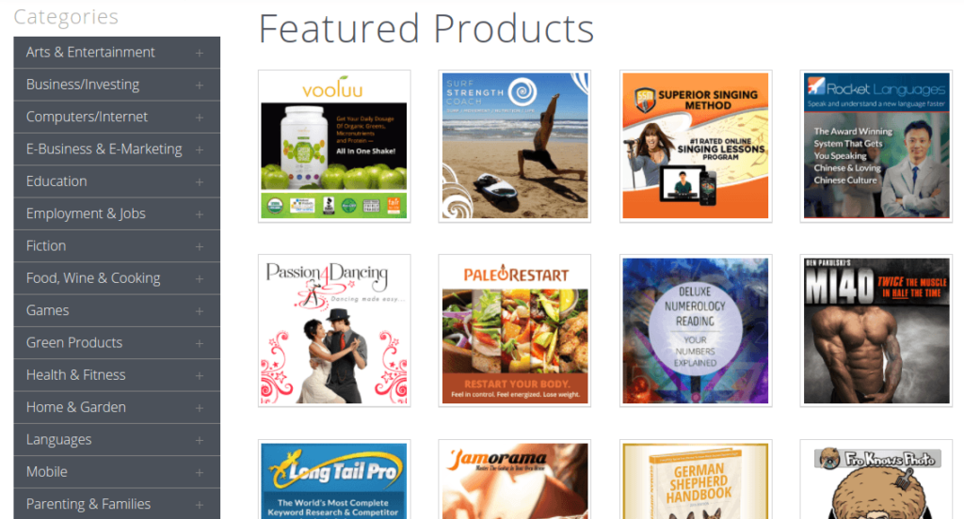
Task: Open the Surf Strength Coach product image
Action: [515, 146]
